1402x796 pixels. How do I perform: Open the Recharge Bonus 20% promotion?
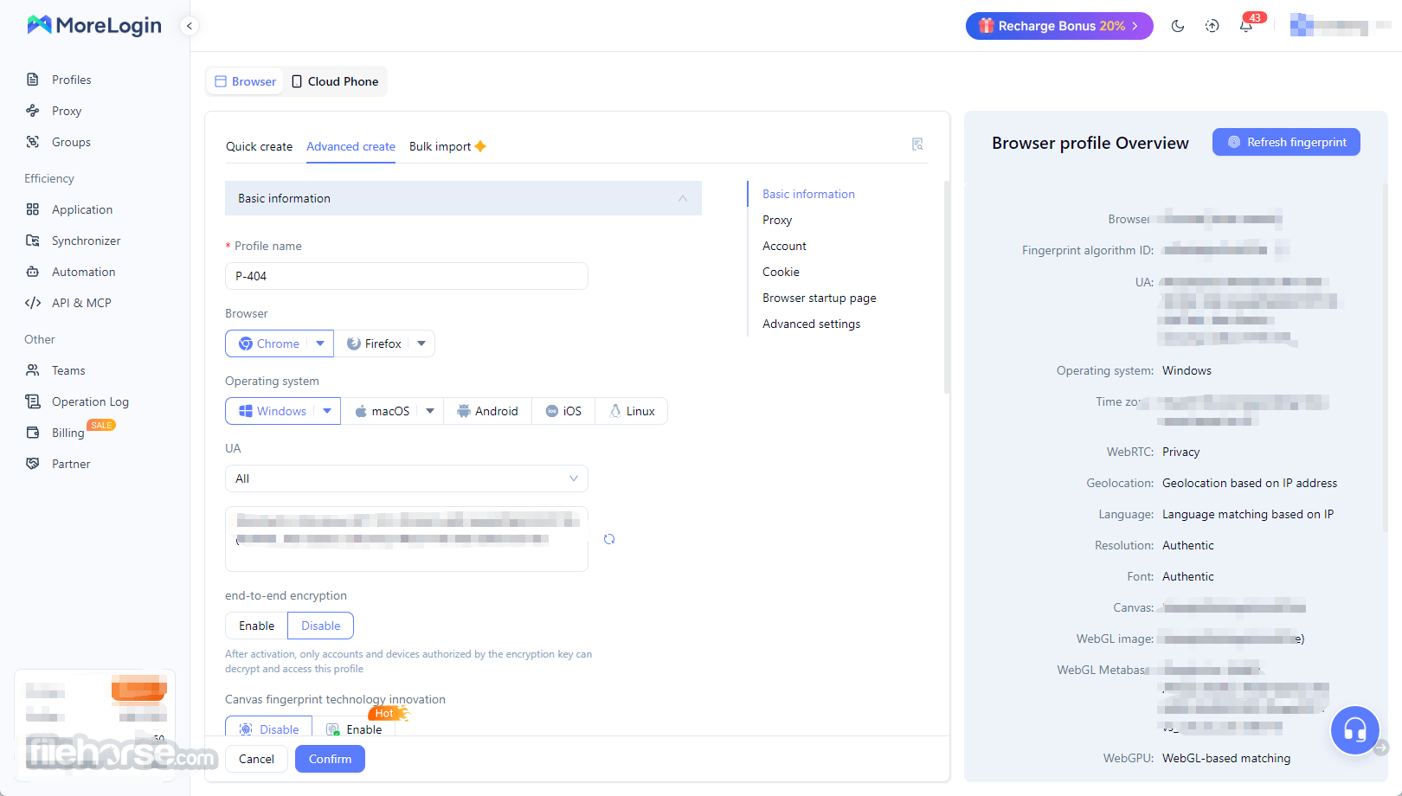[1059, 26]
